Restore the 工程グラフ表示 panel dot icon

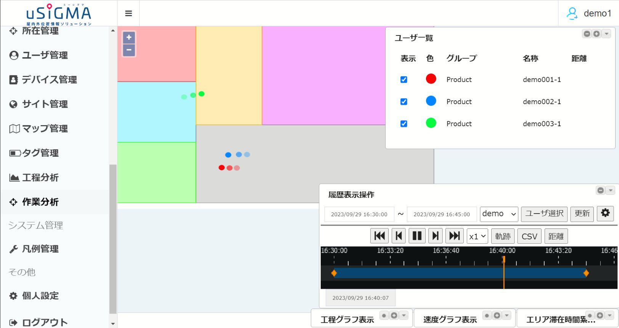[x=384, y=315]
